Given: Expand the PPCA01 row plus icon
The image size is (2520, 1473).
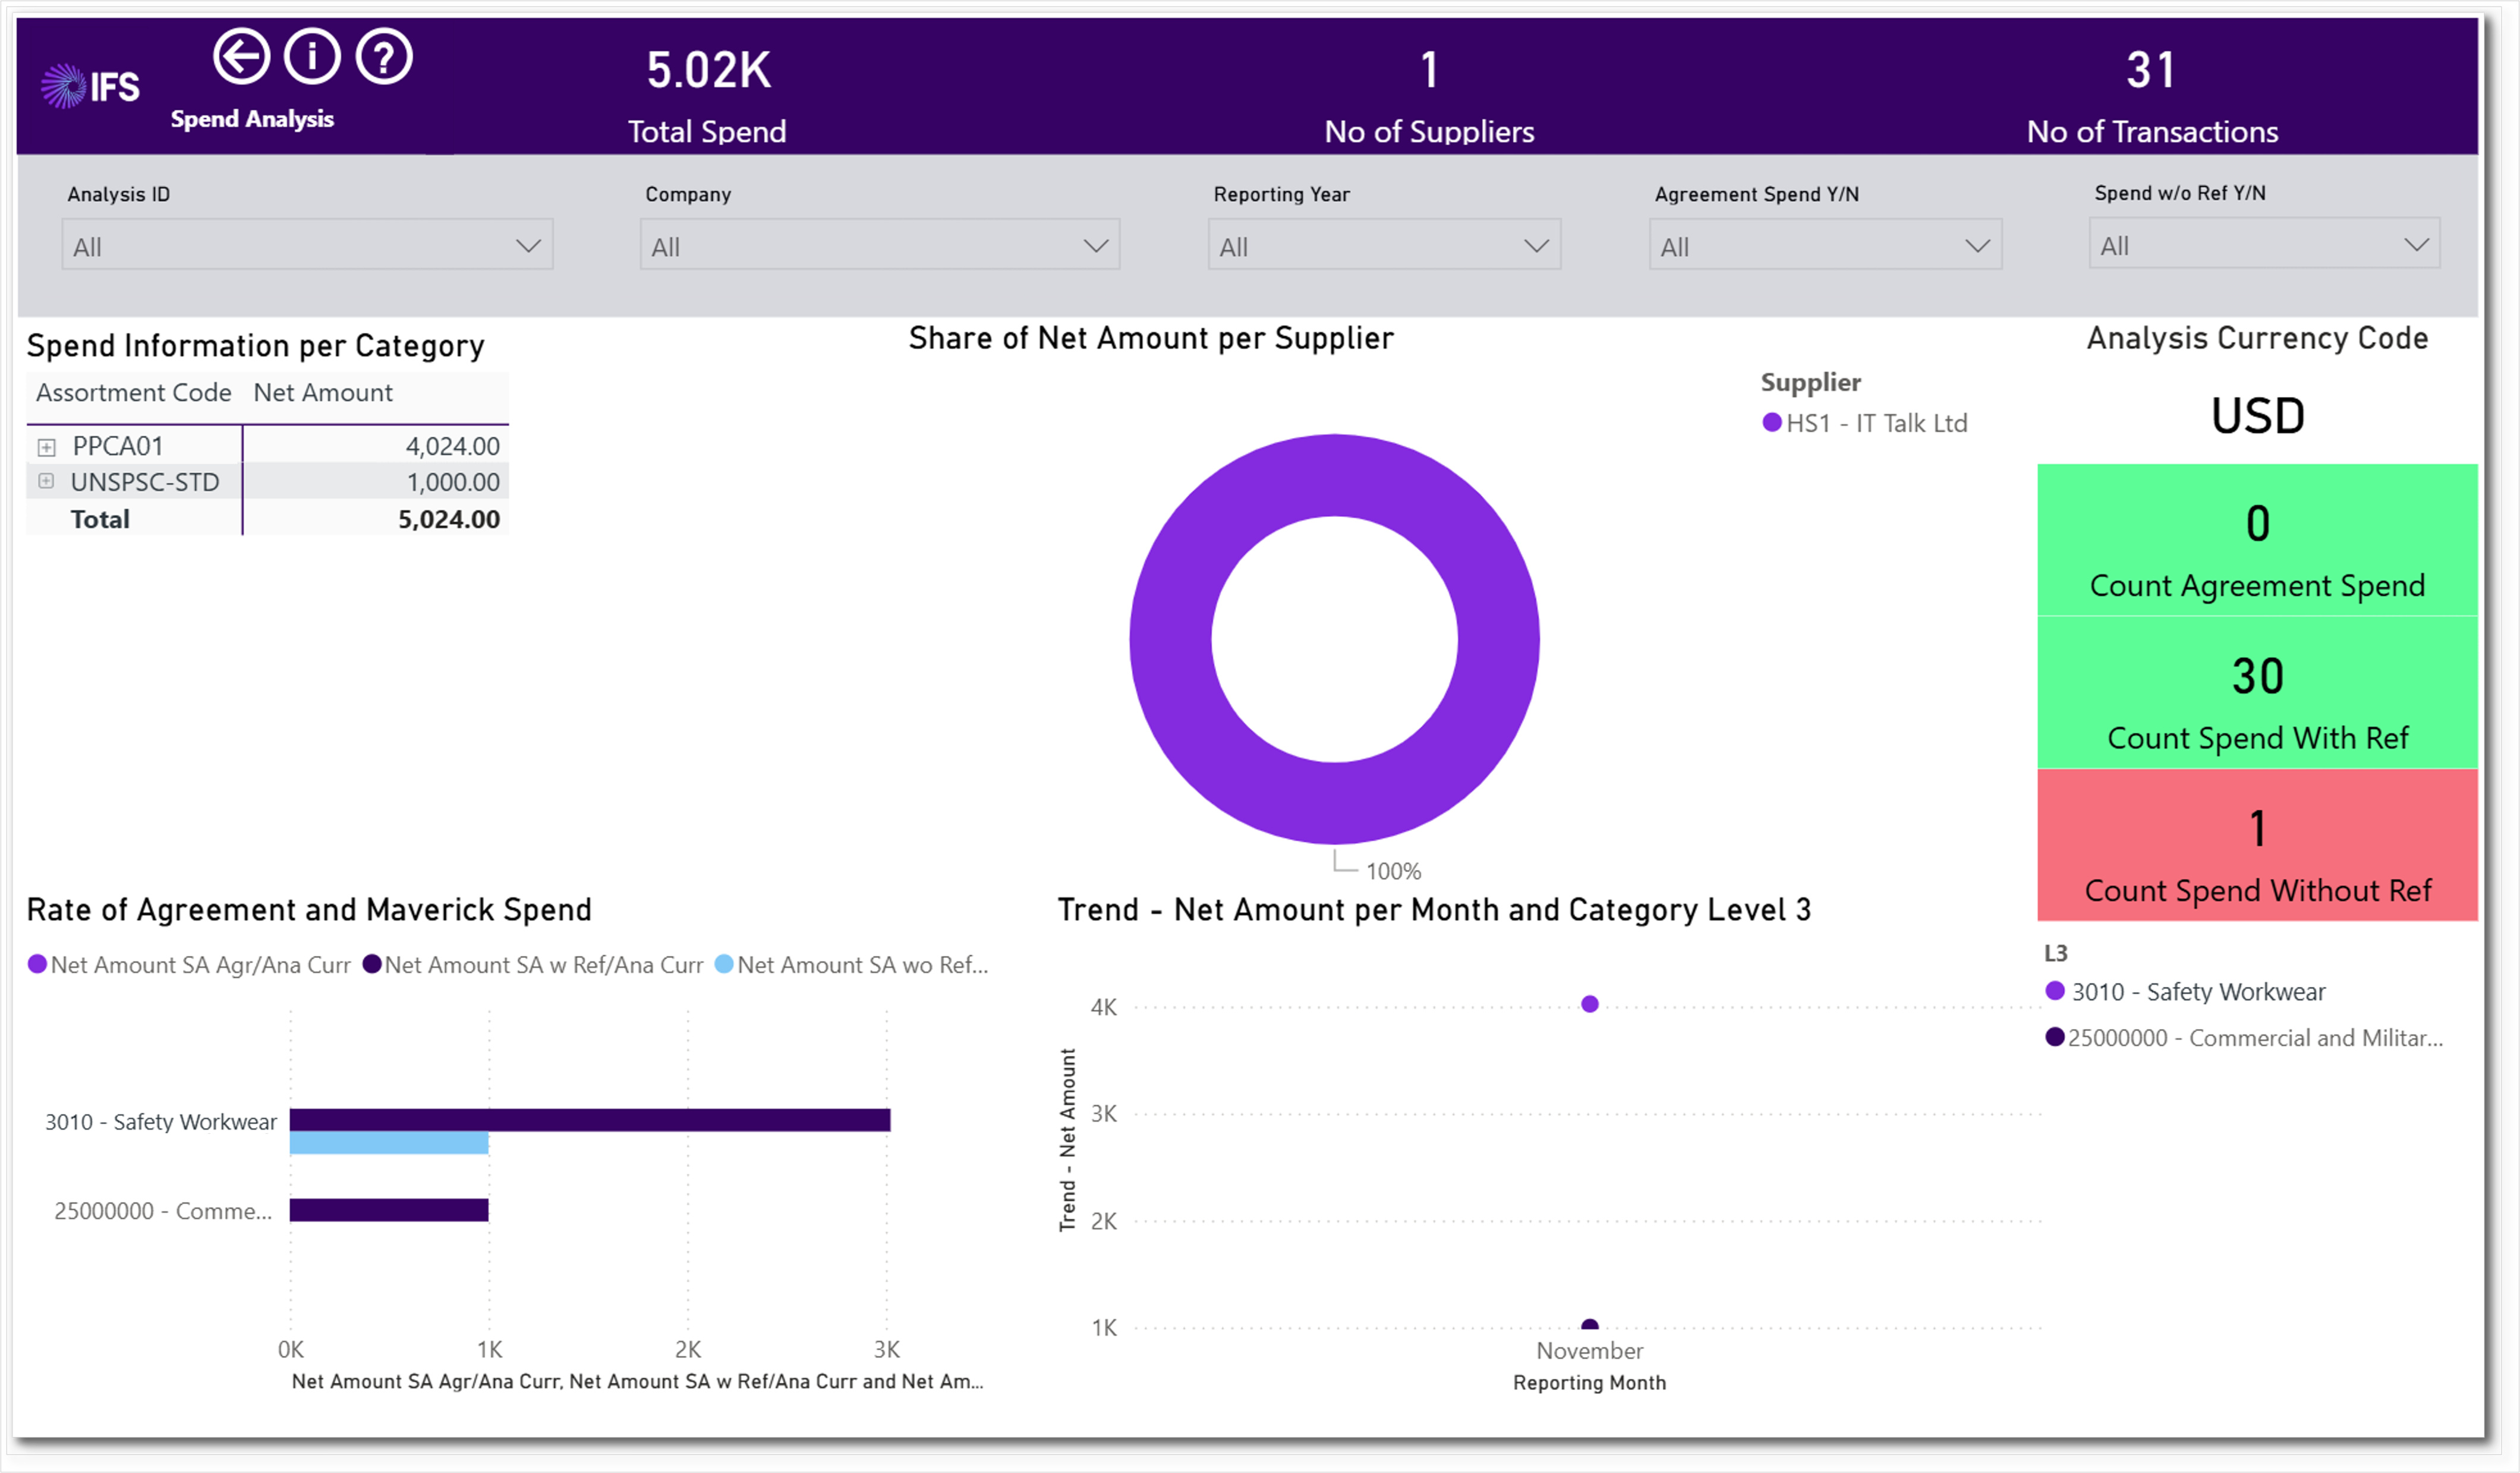Looking at the screenshot, I should 46,447.
